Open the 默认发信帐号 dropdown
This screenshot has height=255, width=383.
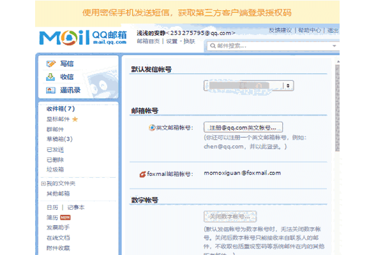249,85
